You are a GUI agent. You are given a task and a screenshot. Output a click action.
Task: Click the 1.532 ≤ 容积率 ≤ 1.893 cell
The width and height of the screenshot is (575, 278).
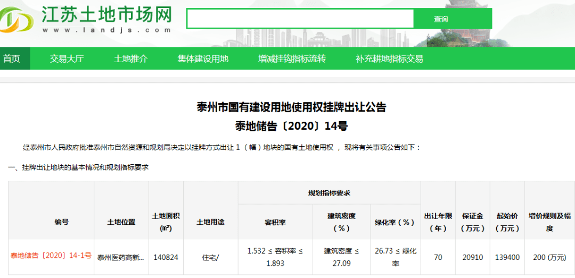[275, 257]
